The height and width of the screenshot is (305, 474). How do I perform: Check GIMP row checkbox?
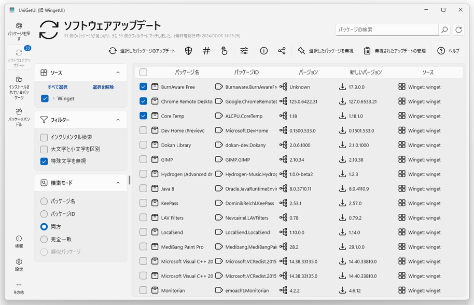(143, 159)
